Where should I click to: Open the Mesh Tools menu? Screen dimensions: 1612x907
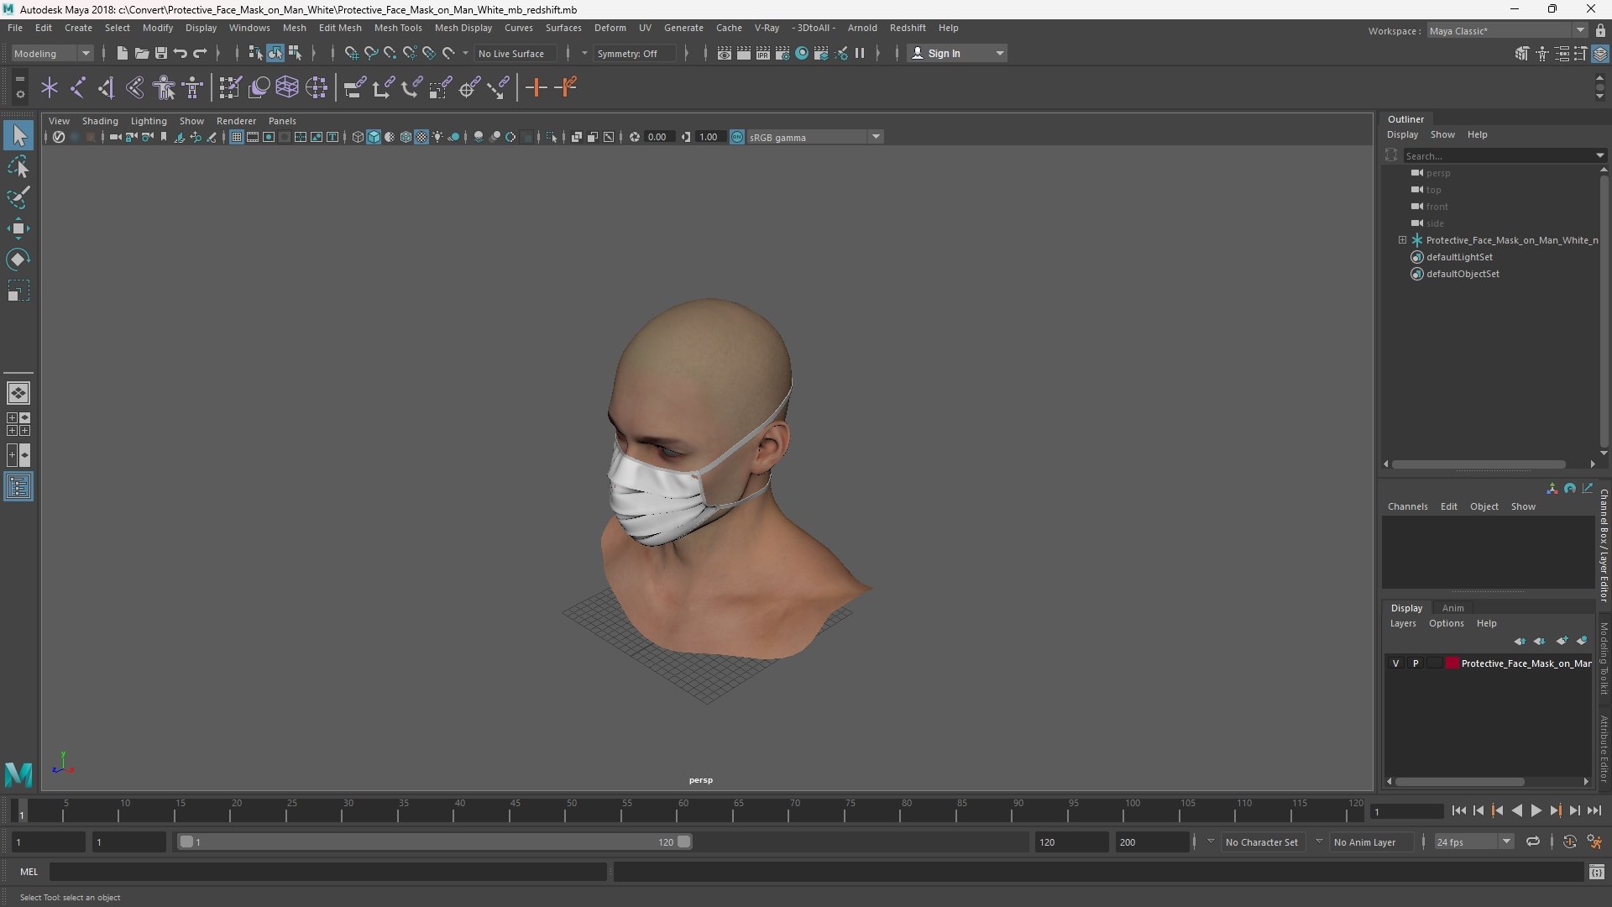(x=398, y=28)
